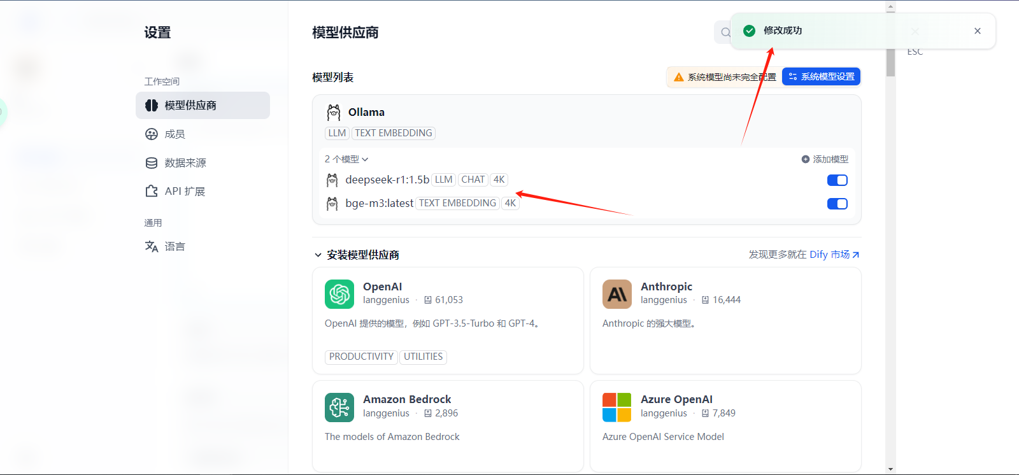Turn off the bge-m3:latest model toggle
Image resolution: width=1019 pixels, height=475 pixels.
coord(837,204)
